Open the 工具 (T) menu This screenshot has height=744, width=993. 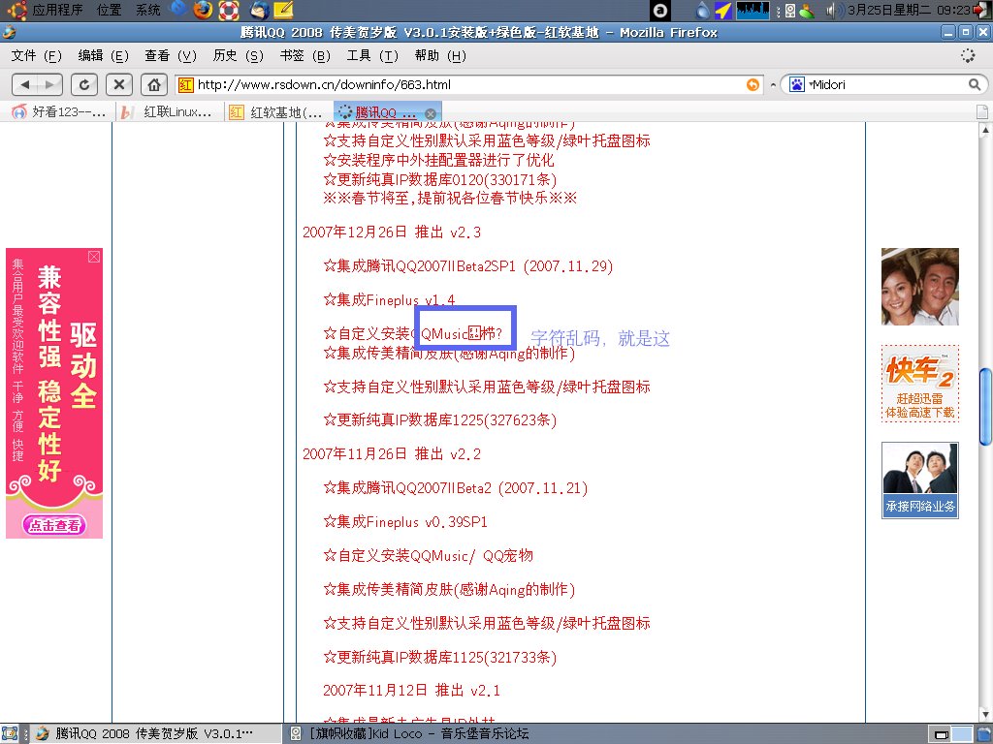coord(372,55)
